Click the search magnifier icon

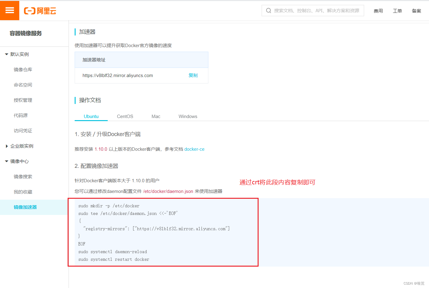tap(268, 10)
